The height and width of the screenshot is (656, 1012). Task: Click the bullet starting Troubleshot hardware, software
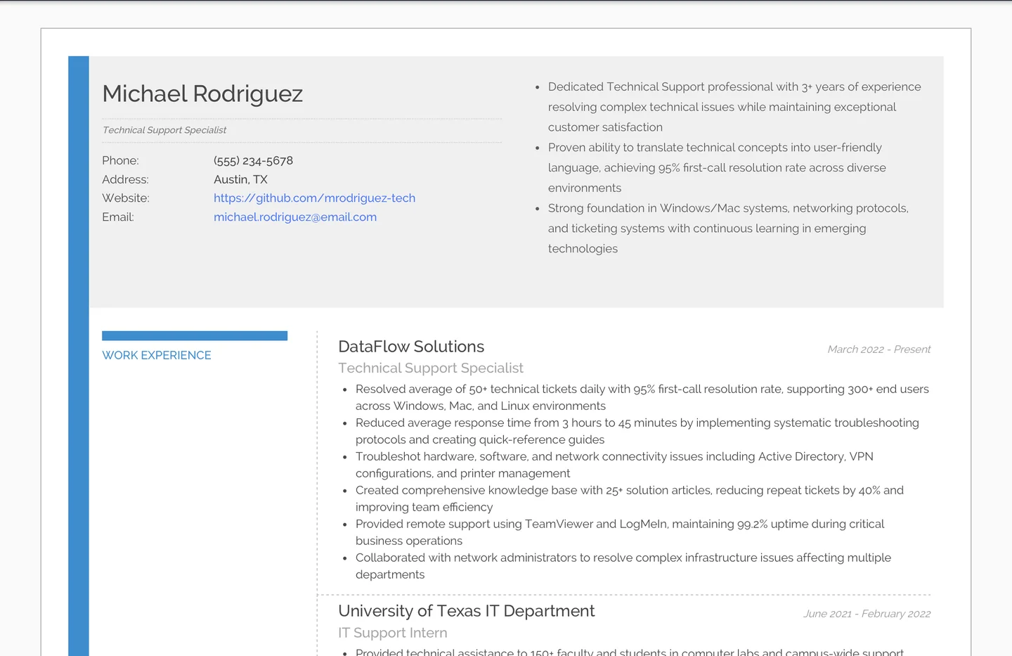click(614, 465)
